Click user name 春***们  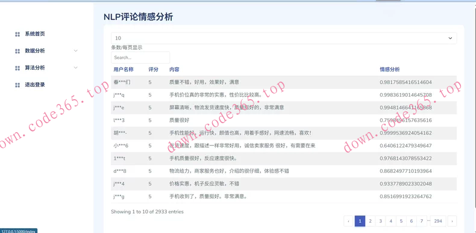(122, 82)
